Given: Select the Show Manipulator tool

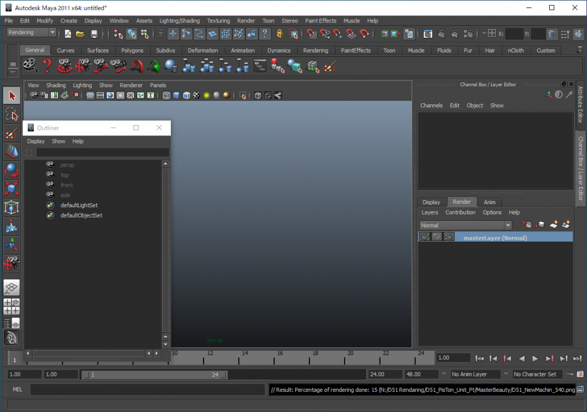Looking at the screenshot, I should pyautogui.click(x=11, y=245).
